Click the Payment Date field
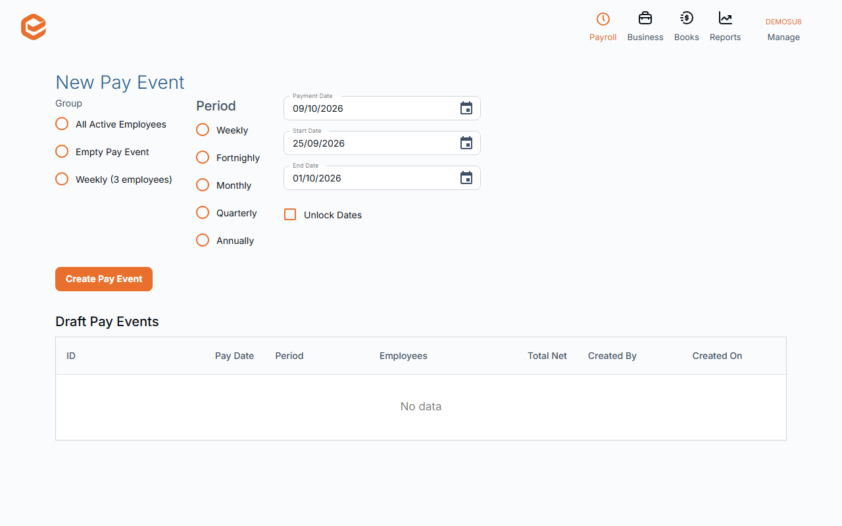The height and width of the screenshot is (526, 842). click(382, 108)
